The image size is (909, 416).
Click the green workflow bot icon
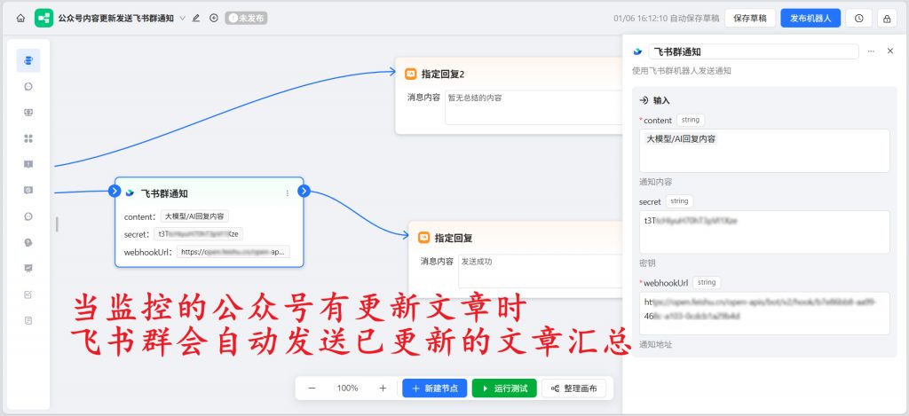tap(44, 18)
